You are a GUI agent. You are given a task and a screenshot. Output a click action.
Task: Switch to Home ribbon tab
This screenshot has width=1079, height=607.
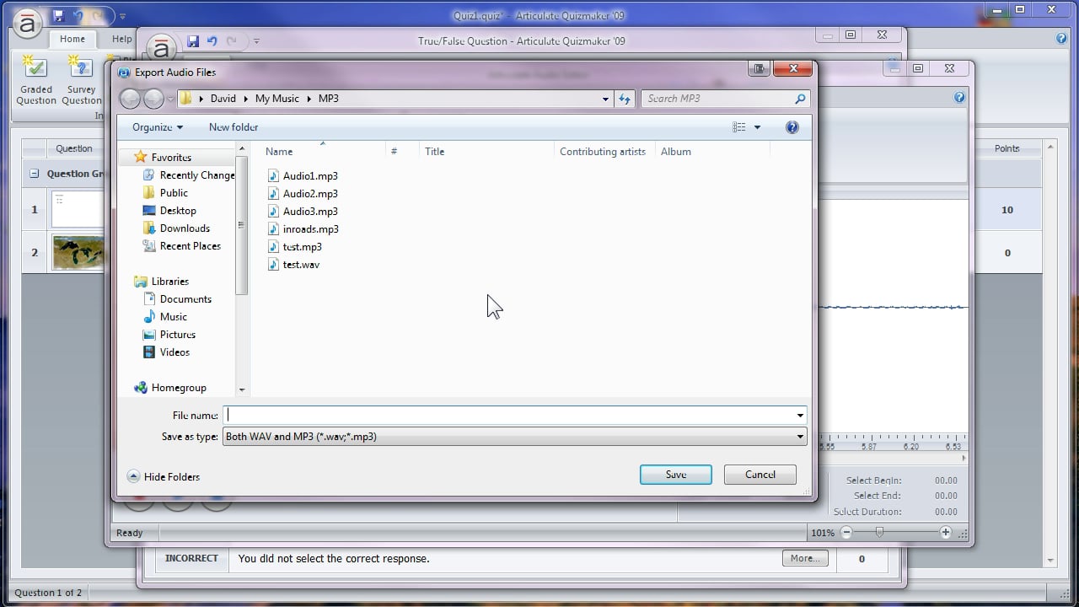pos(72,39)
